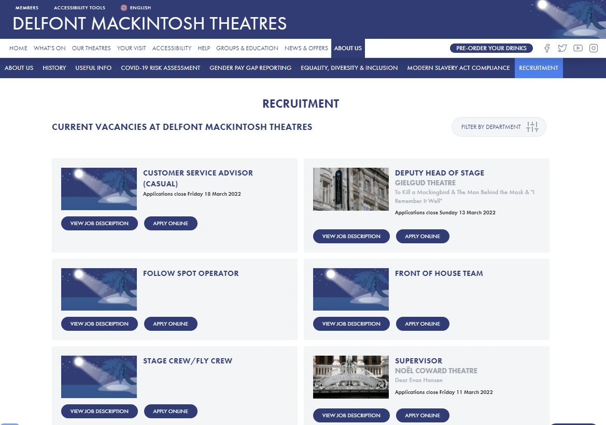
Task: Click the 'Current Vacancies' heading
Action: click(x=182, y=127)
